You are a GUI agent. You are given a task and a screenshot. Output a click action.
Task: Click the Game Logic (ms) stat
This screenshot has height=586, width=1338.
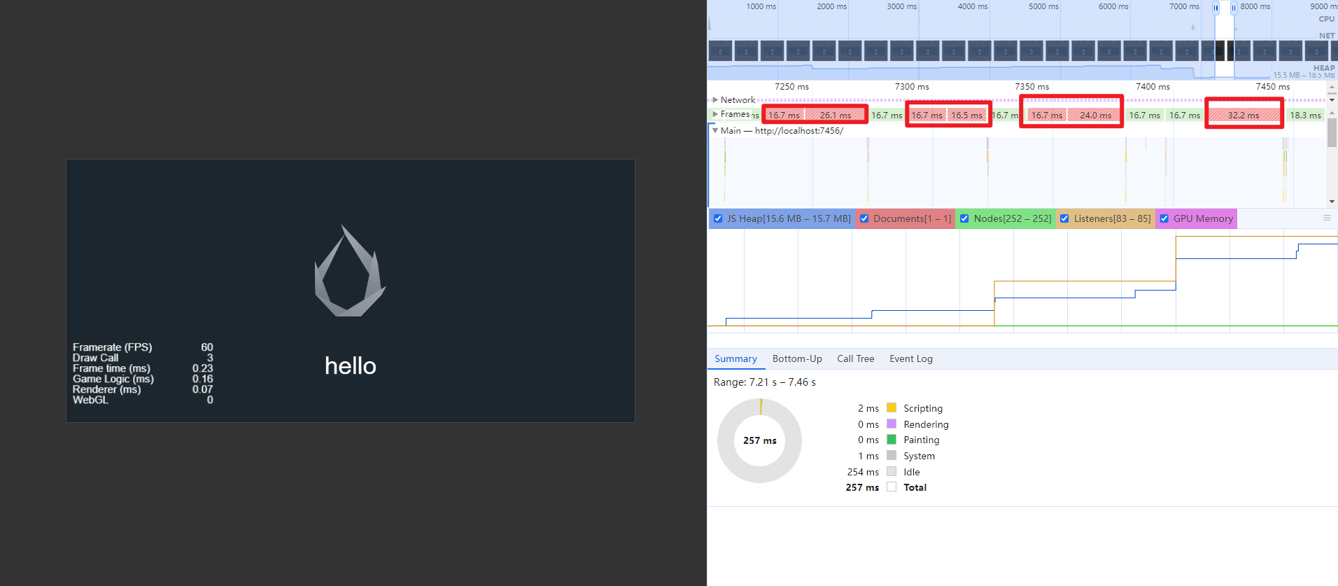click(143, 379)
